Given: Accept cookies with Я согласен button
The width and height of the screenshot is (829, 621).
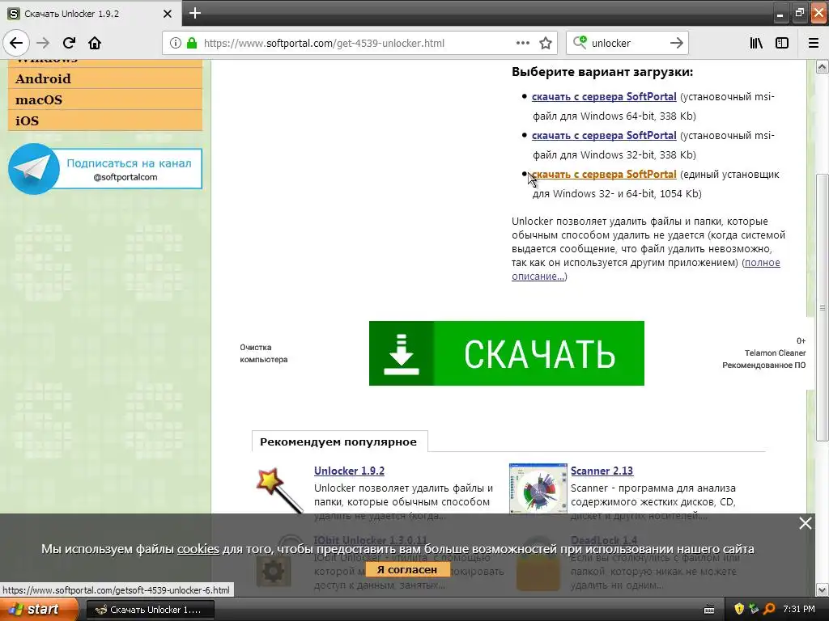Looking at the screenshot, I should pos(406,570).
